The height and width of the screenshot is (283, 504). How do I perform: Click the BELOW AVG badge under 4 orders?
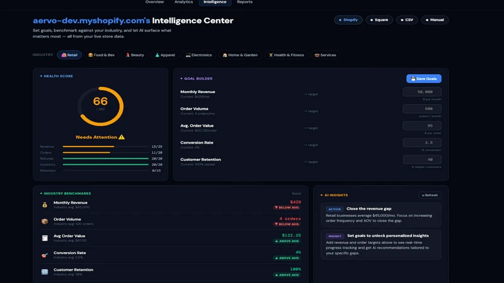click(287, 225)
